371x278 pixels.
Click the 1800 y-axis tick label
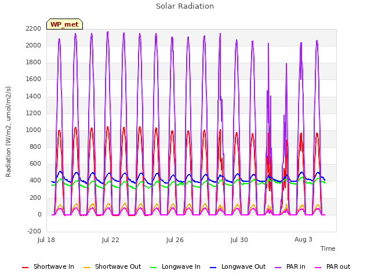(x=34, y=63)
